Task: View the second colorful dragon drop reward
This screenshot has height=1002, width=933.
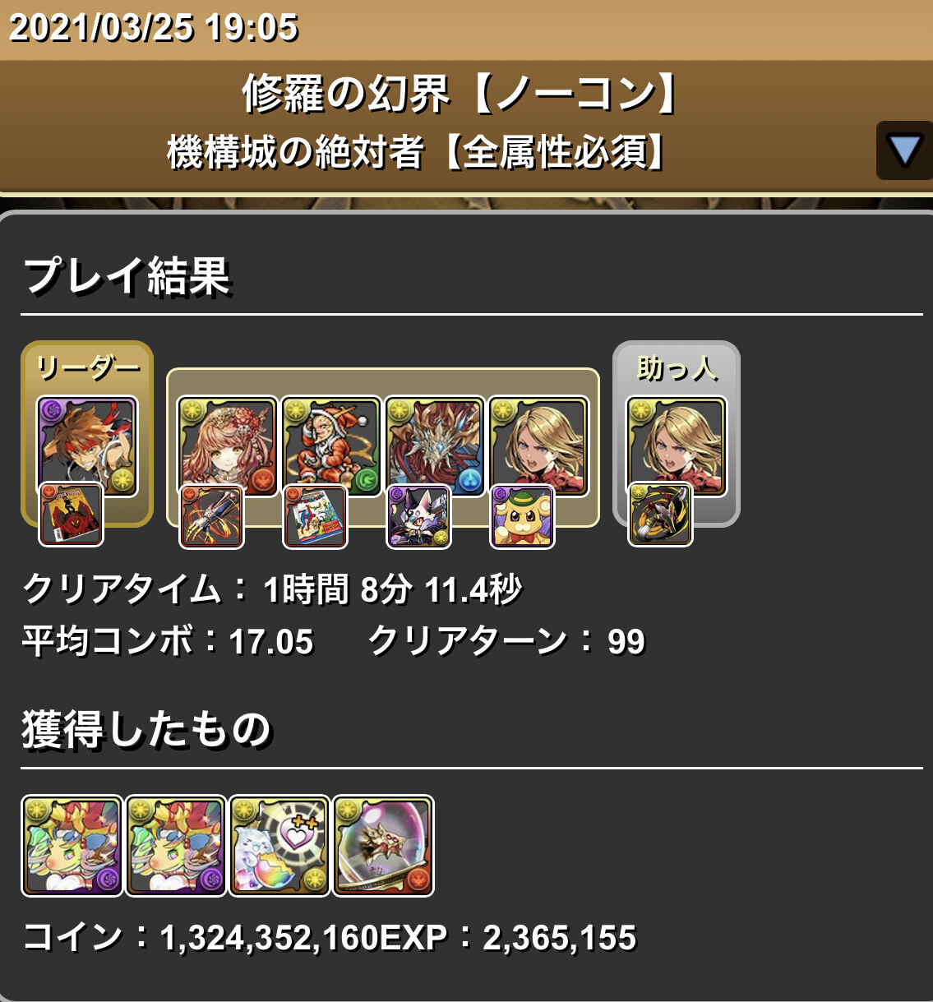Action: pyautogui.click(x=175, y=845)
